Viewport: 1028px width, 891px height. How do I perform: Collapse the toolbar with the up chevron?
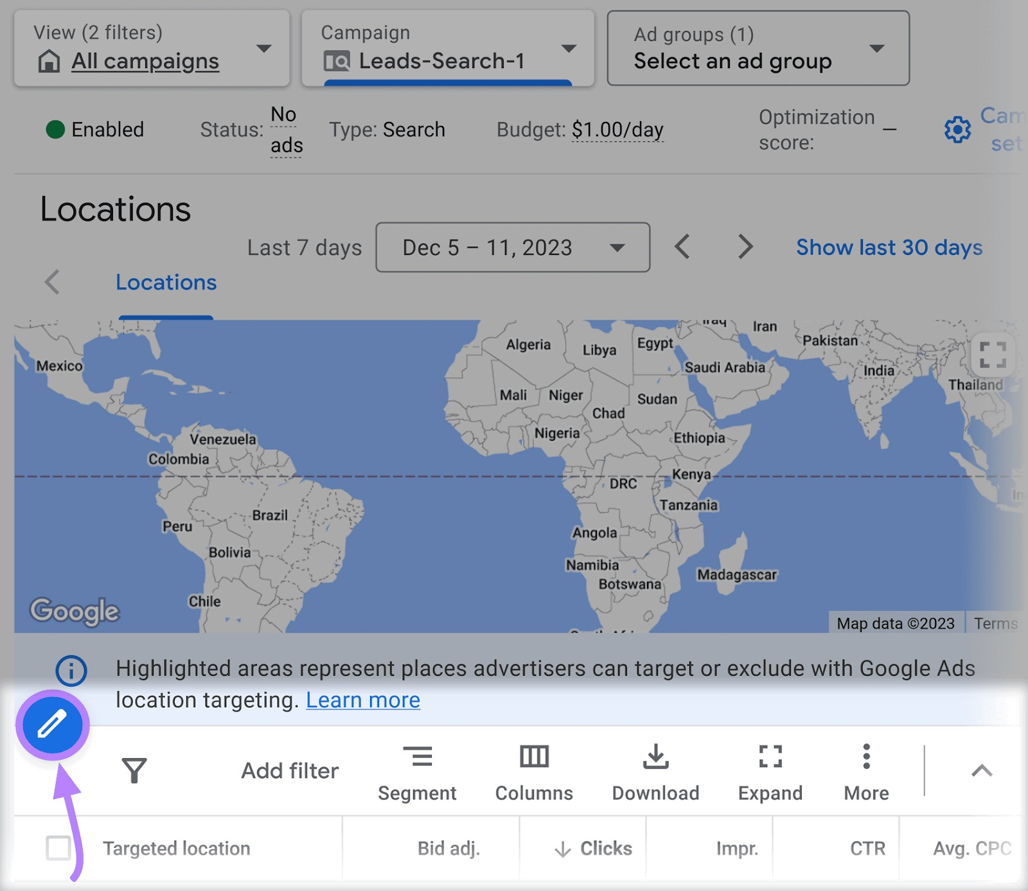pyautogui.click(x=981, y=770)
